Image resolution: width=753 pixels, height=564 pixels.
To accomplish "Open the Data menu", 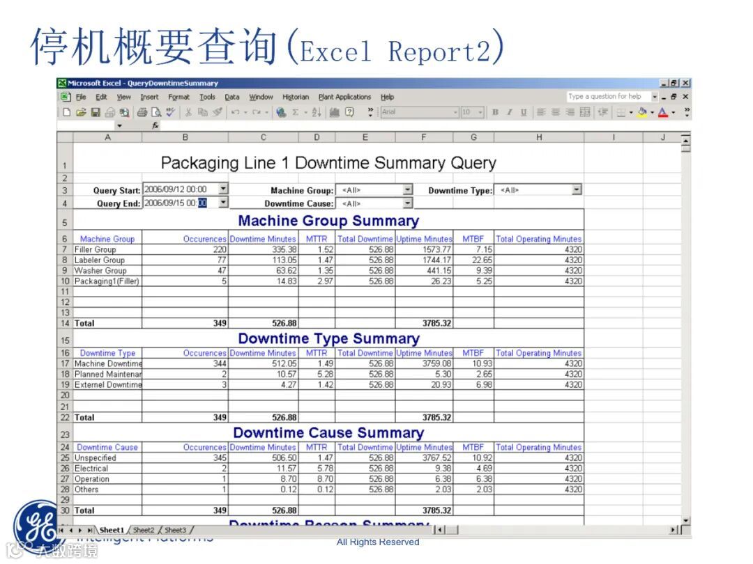I will pyautogui.click(x=232, y=97).
